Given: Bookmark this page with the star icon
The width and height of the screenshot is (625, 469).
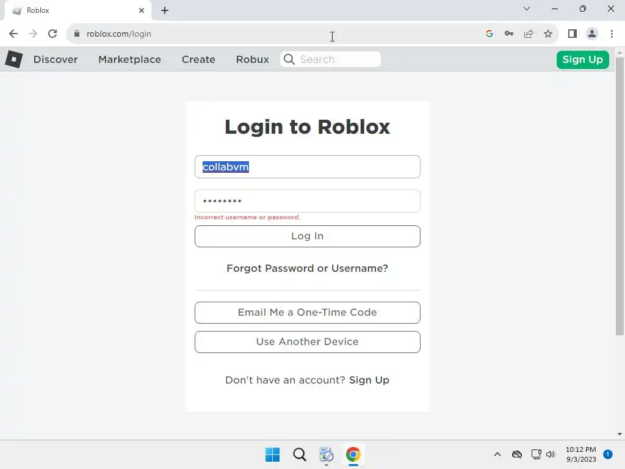Looking at the screenshot, I should (548, 34).
